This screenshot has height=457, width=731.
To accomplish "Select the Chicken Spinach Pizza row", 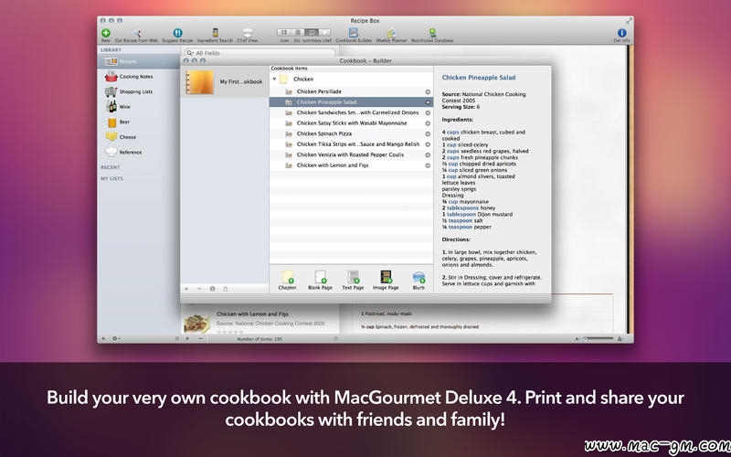I will [x=351, y=133].
